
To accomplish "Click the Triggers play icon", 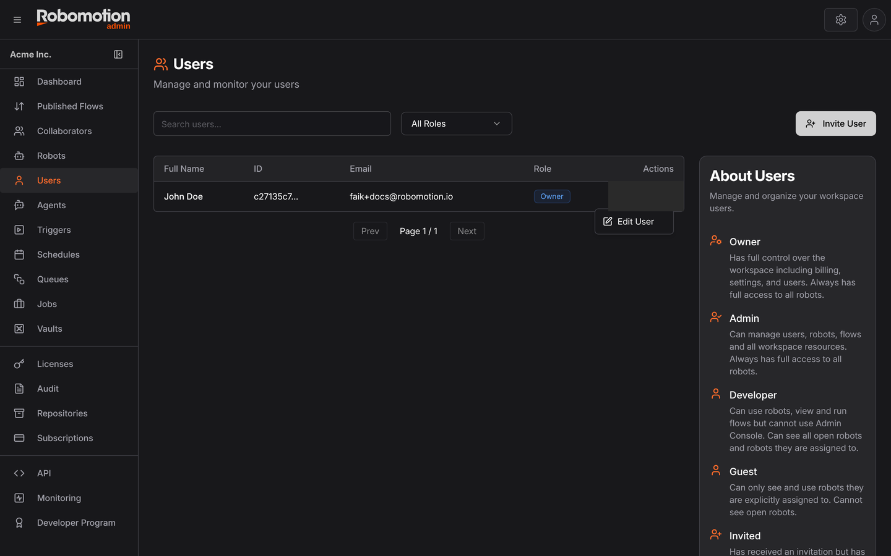I will 19,230.
